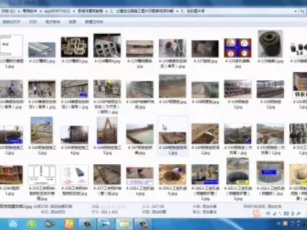Viewport: 307px width, 230px height.
Task: Expand the breadcrumb arrow after gcjz459576812
Action: [x=74, y=11]
